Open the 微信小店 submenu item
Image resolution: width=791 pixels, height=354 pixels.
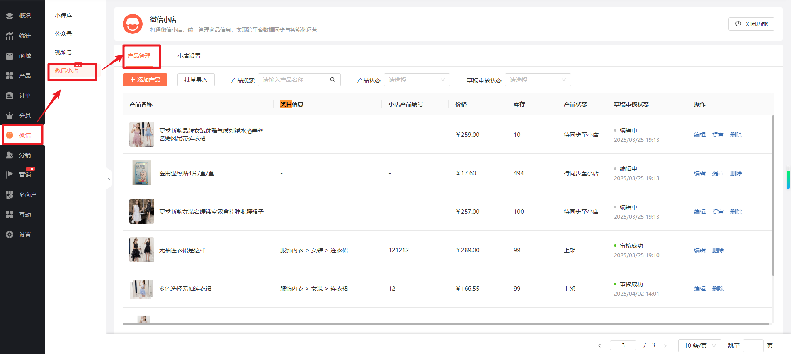coord(66,70)
